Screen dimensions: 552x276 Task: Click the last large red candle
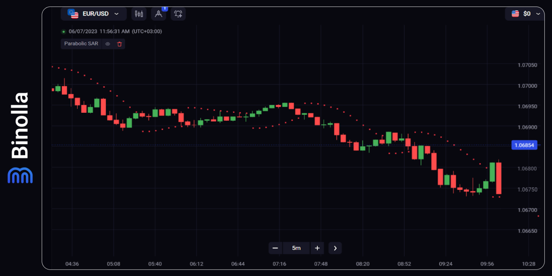pyautogui.click(x=498, y=178)
